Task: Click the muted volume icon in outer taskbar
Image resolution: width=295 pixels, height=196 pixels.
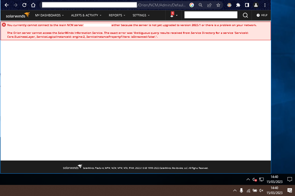Action: [261, 190]
